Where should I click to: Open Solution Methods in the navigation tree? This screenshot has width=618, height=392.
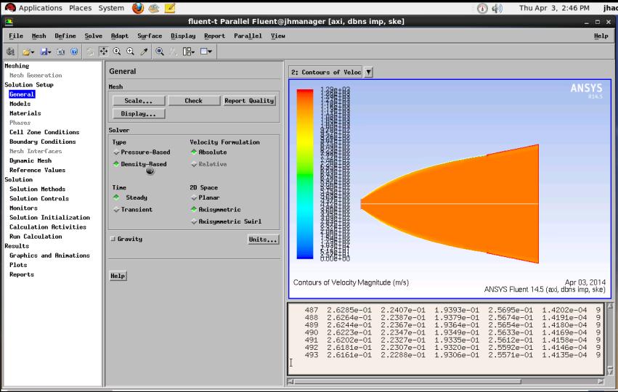38,189
